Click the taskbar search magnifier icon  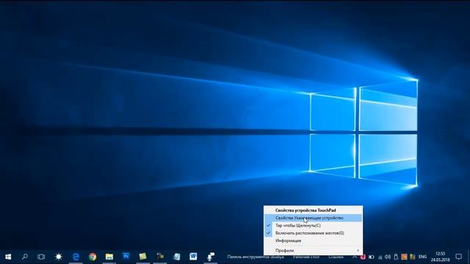click(x=25, y=257)
